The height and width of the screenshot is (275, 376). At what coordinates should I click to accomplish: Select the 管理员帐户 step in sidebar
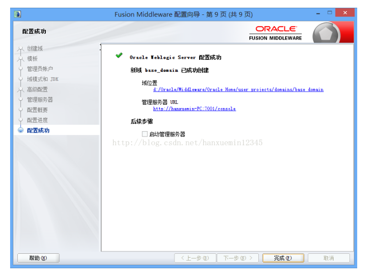tap(40, 69)
